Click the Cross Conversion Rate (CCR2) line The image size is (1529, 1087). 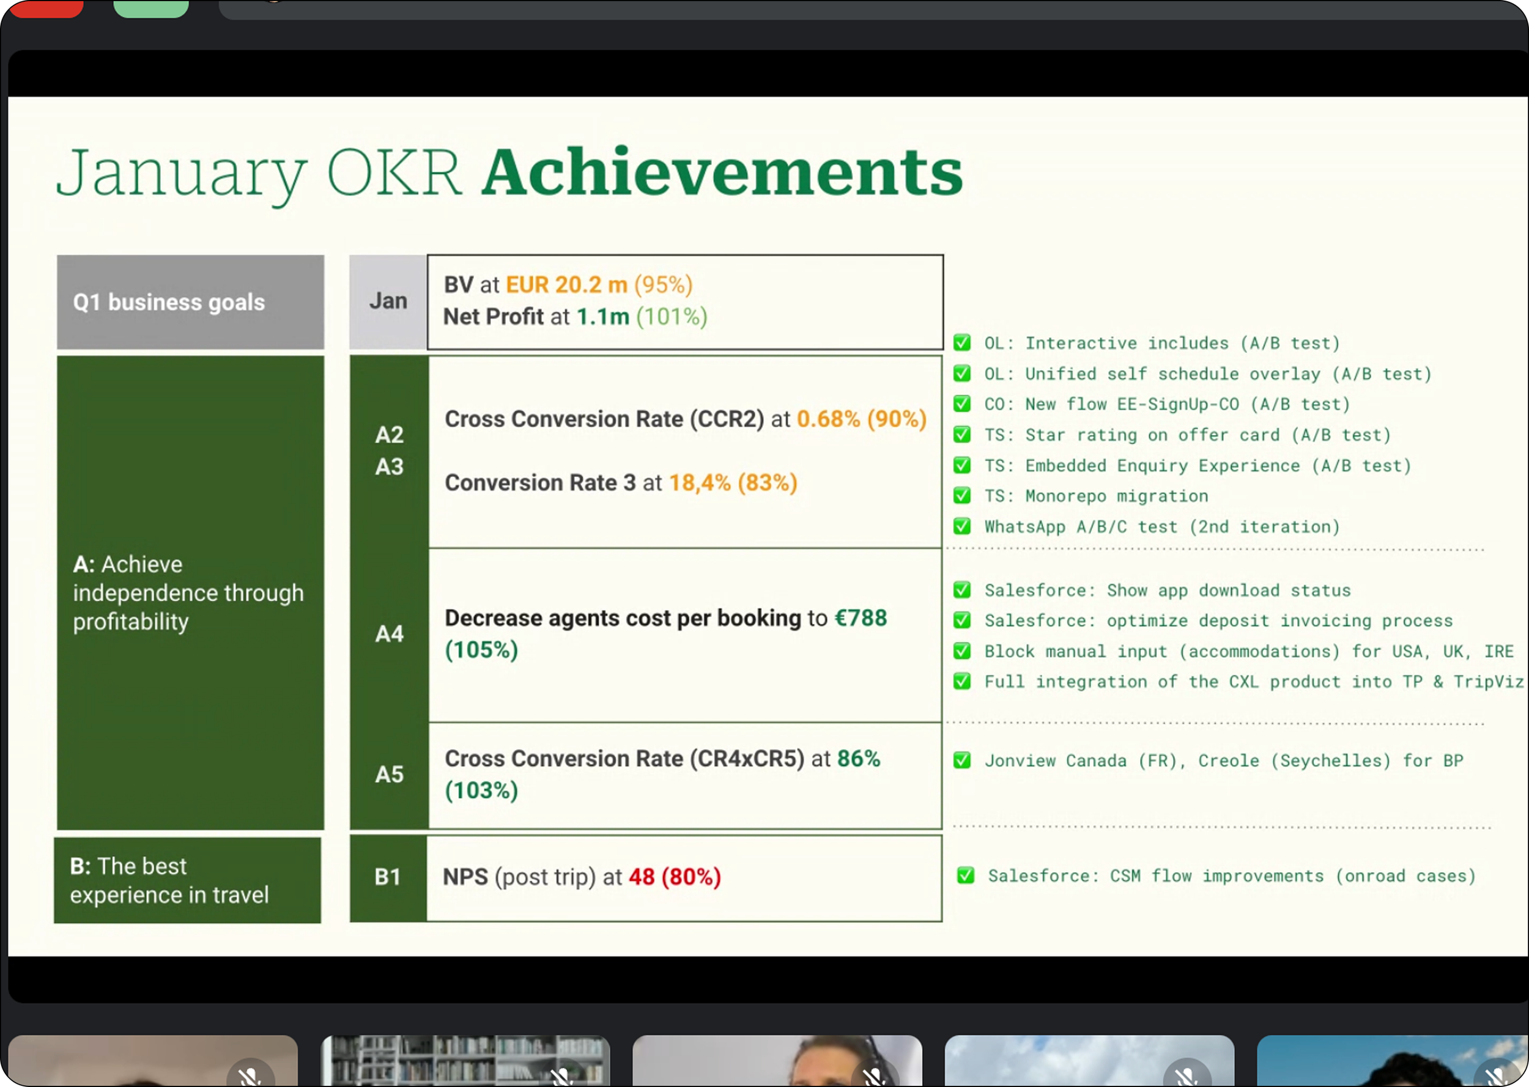(686, 419)
